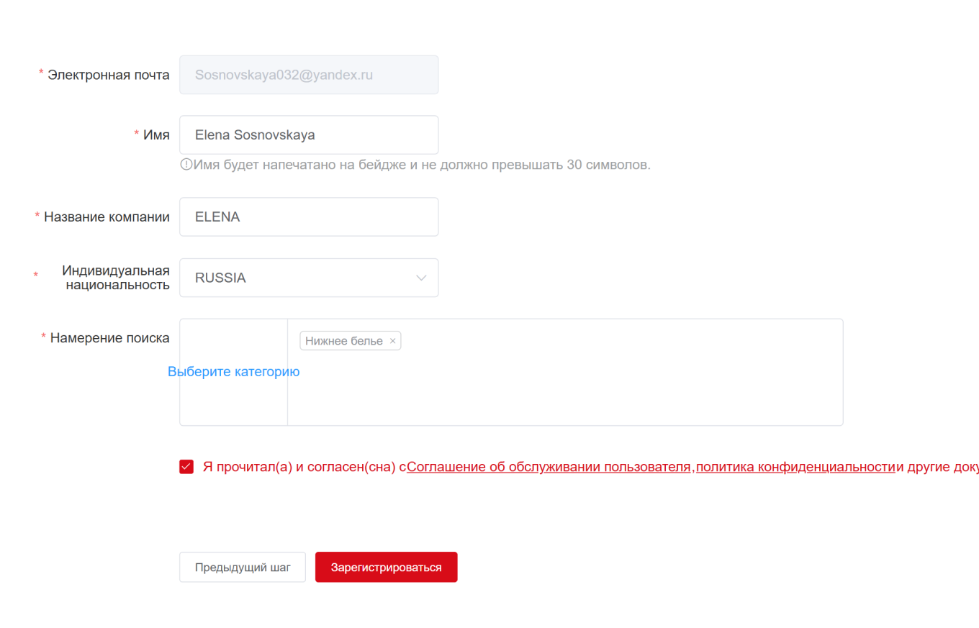979x628 pixels.
Task: Click the «Зарегистрироваться» button
Action: tap(386, 567)
